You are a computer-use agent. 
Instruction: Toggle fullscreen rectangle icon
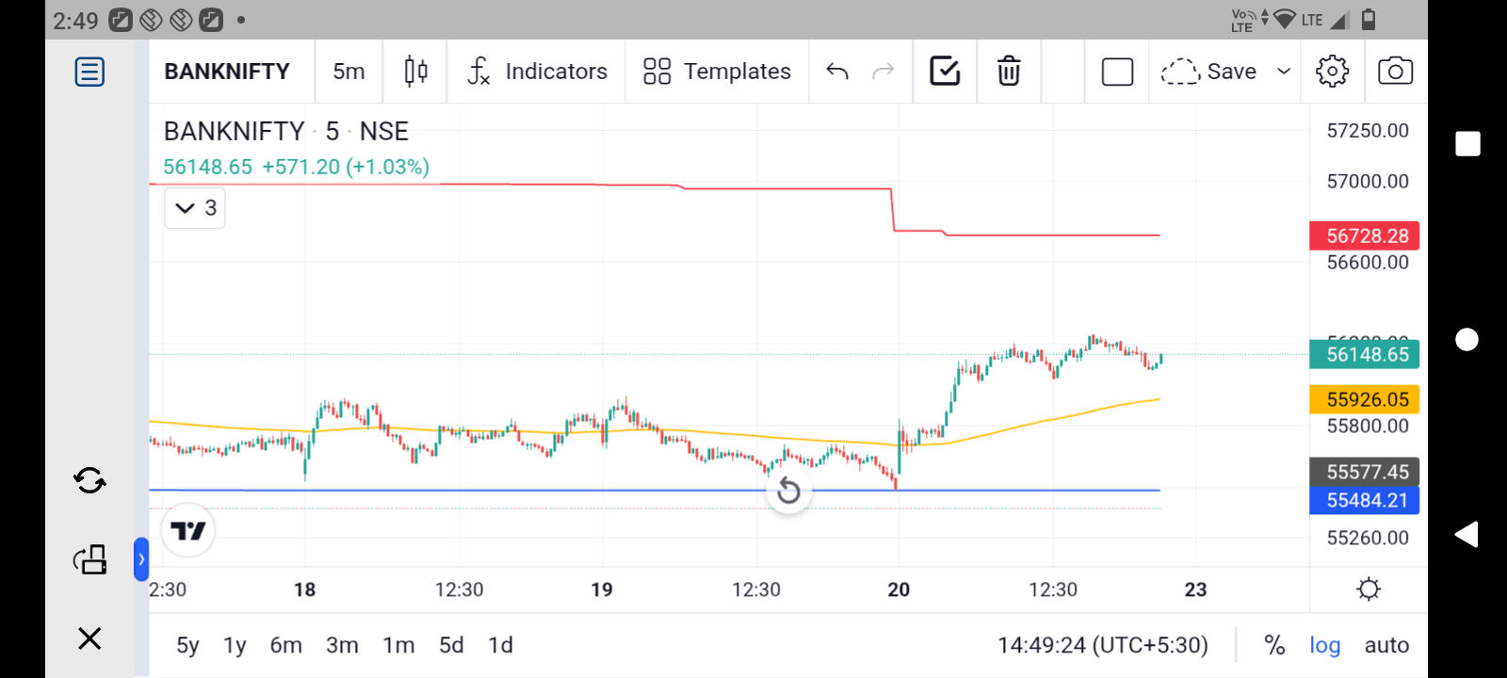(1117, 72)
